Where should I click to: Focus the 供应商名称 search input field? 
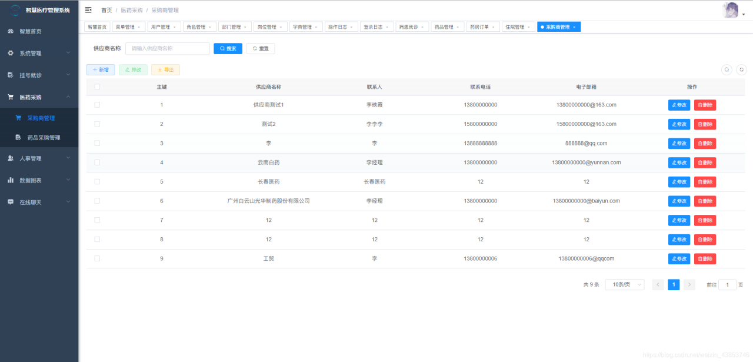click(x=168, y=48)
